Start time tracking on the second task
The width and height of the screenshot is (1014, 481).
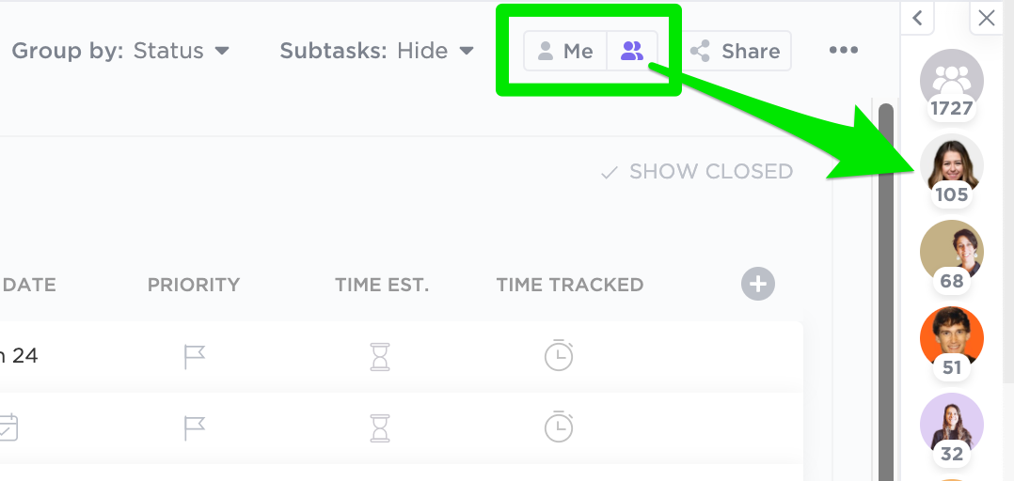559,427
